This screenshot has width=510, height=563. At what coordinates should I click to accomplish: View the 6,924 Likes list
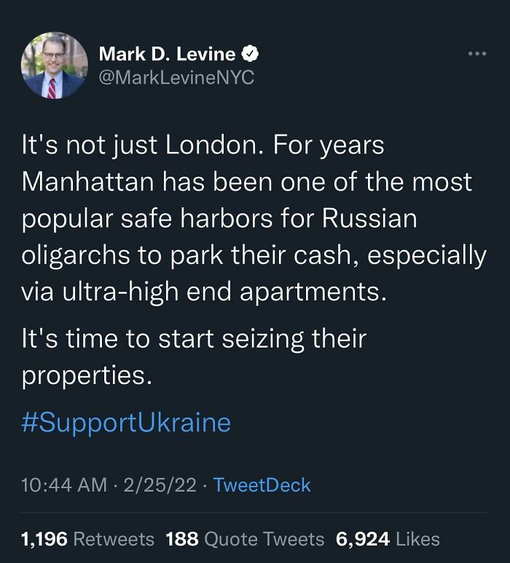pyautogui.click(x=388, y=539)
